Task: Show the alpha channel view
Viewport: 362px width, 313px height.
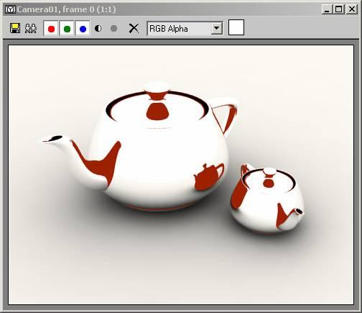Action: click(x=98, y=29)
